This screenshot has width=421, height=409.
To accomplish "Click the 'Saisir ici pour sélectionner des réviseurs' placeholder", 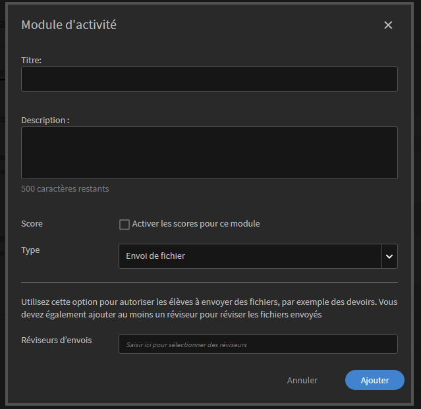I will click(186, 344).
